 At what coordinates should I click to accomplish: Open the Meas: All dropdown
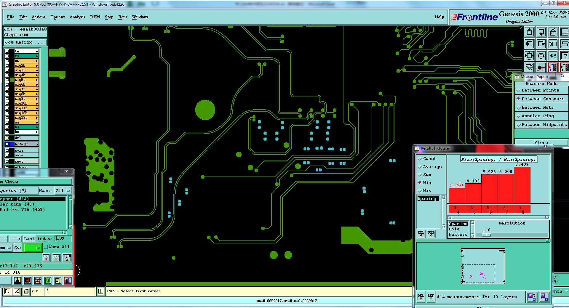[63, 191]
